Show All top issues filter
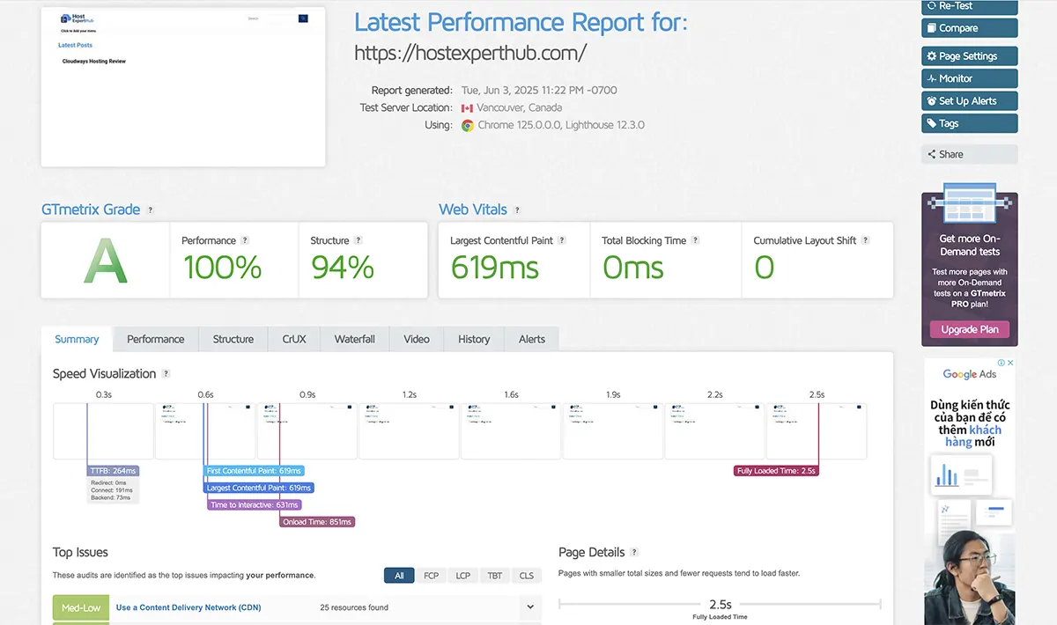The width and height of the screenshot is (1057, 625). pos(399,576)
